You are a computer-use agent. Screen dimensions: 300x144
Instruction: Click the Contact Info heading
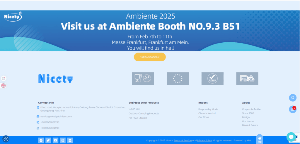pyautogui.click(x=46, y=103)
